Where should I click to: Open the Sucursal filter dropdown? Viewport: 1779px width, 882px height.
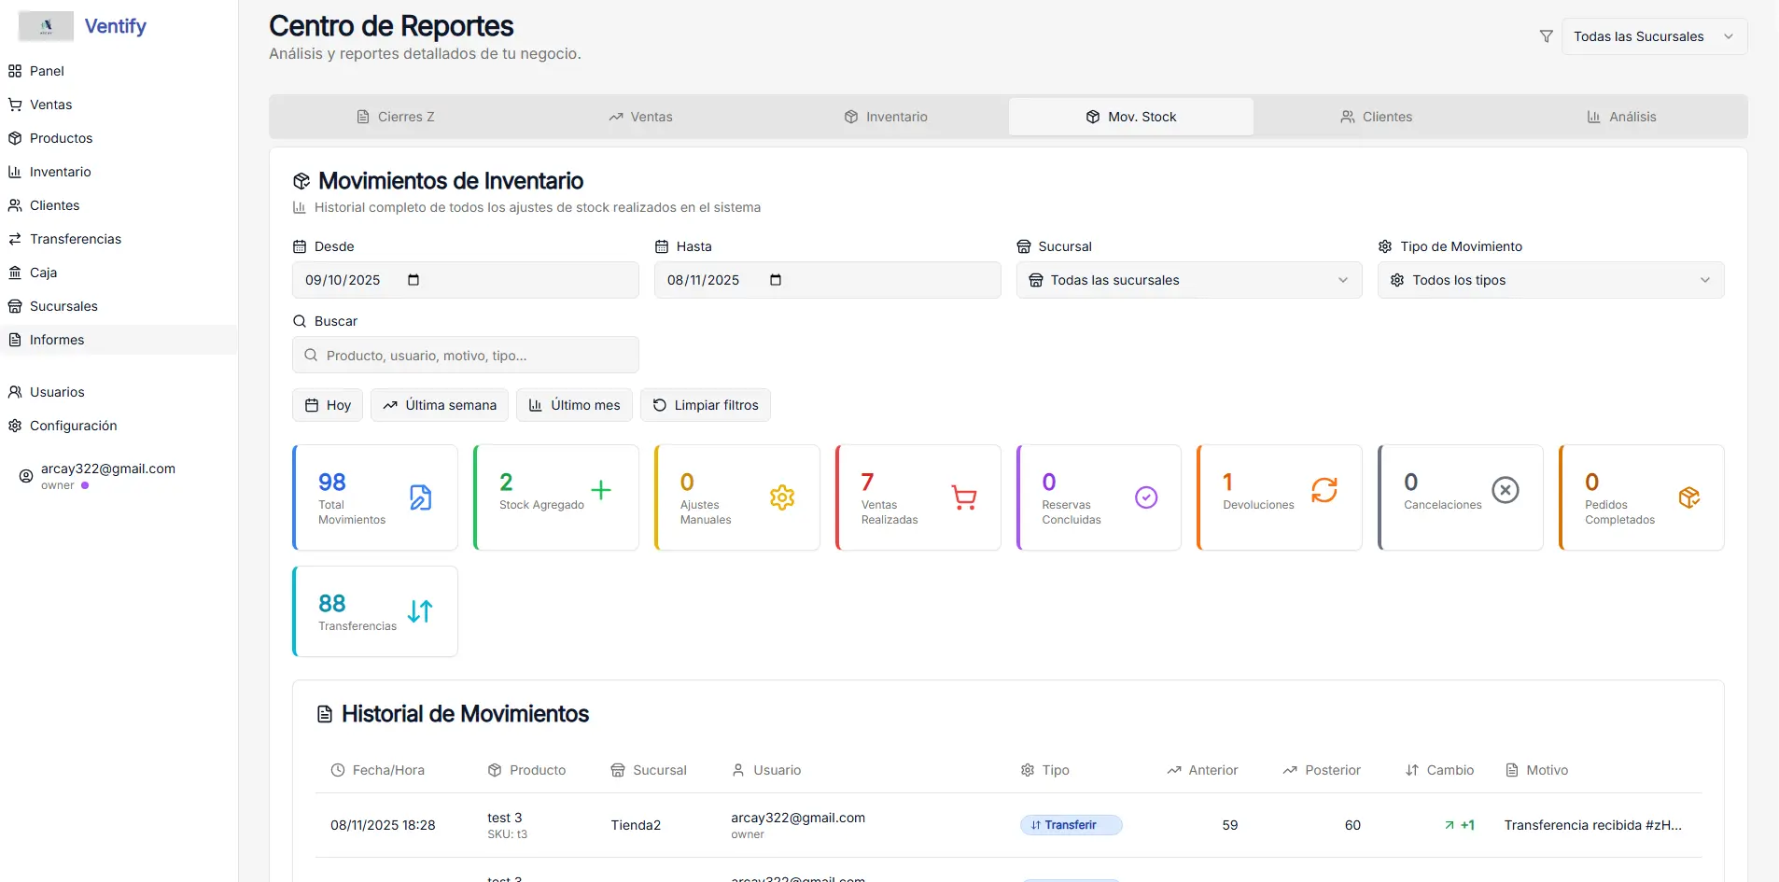click(1188, 280)
